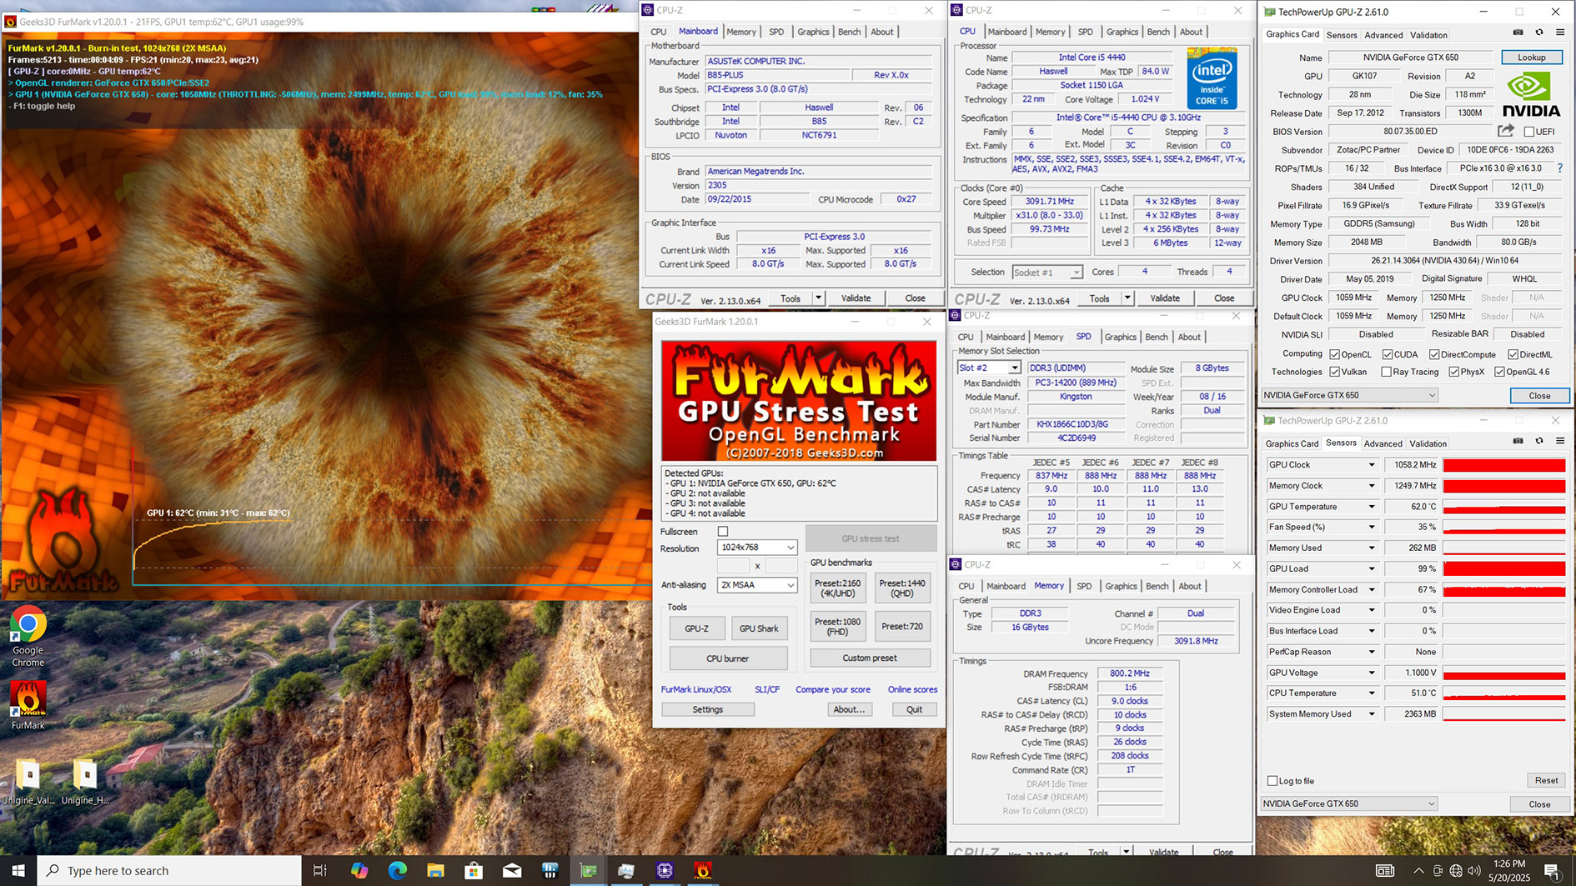Open Task View from the taskbar

pyautogui.click(x=319, y=870)
